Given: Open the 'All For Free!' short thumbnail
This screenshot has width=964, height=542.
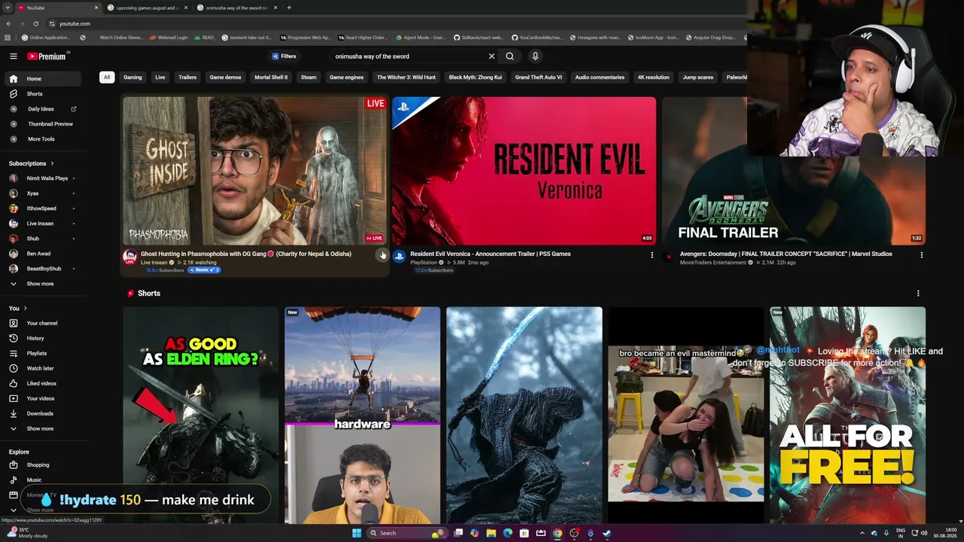Looking at the screenshot, I should (x=848, y=415).
